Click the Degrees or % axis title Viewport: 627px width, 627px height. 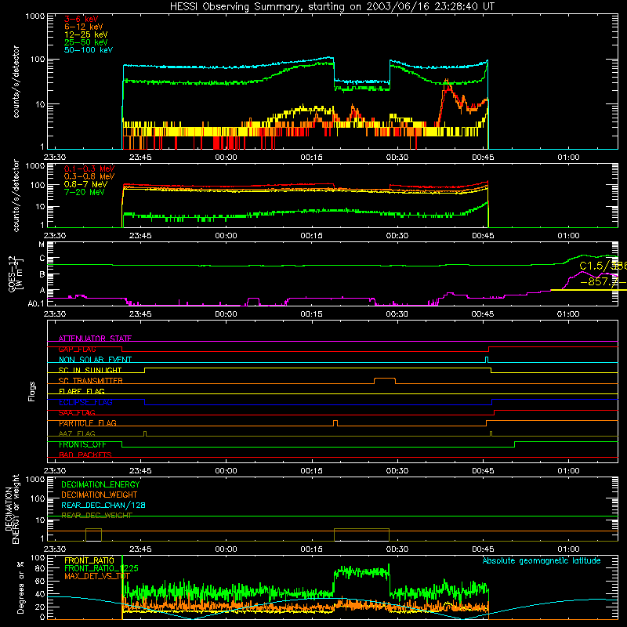point(20,587)
